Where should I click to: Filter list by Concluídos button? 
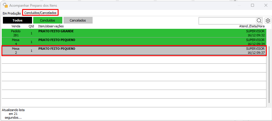pos(47,20)
